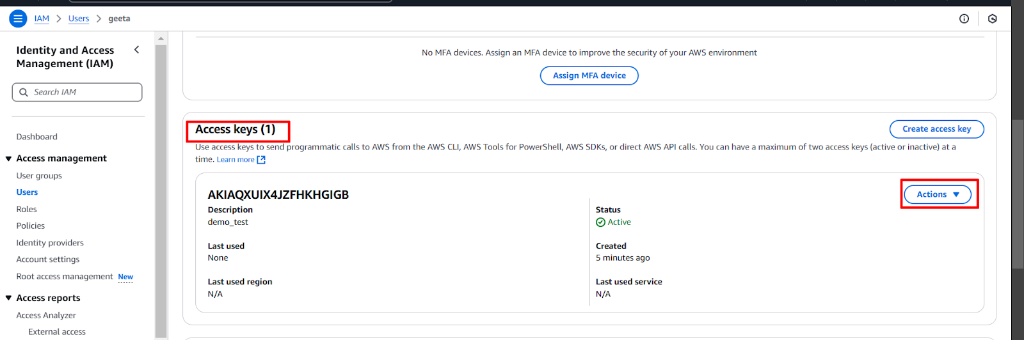Collapse the IAM sidebar with left chevron

coord(136,50)
